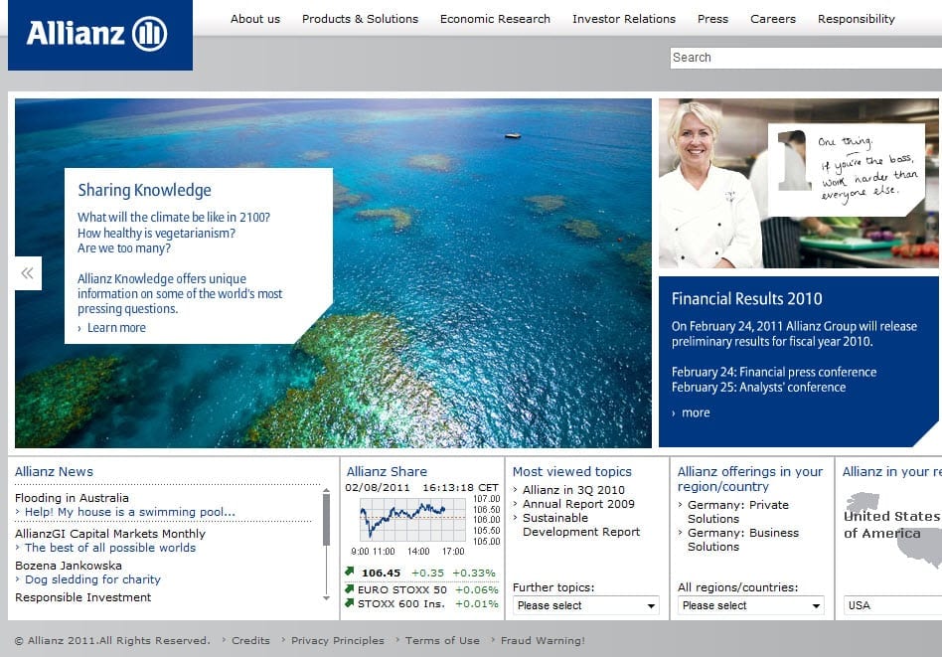Open the Responsibility menu
The height and width of the screenshot is (657, 942).
tap(857, 19)
